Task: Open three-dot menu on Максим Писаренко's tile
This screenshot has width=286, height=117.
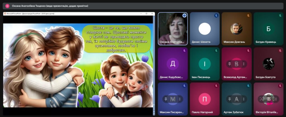Action: coord(180,99)
